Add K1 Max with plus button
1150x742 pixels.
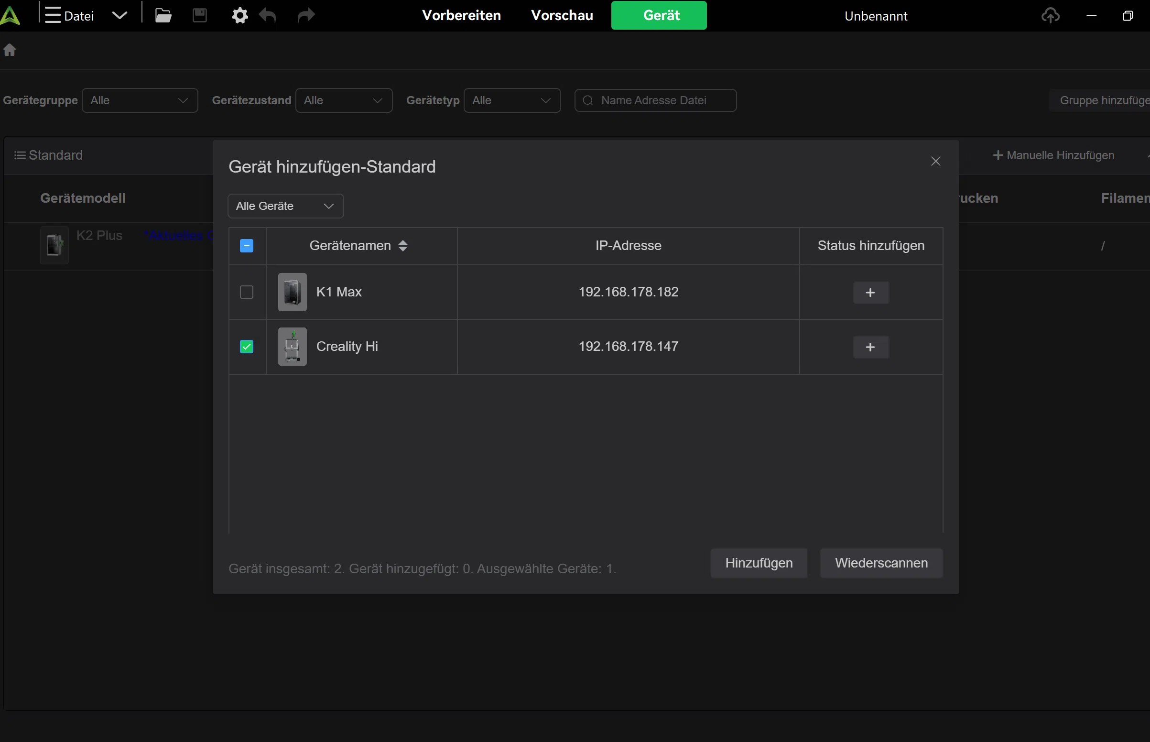point(871,293)
